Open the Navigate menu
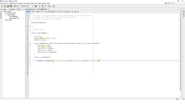The height and width of the screenshot is (104, 185). (x=11, y=3)
